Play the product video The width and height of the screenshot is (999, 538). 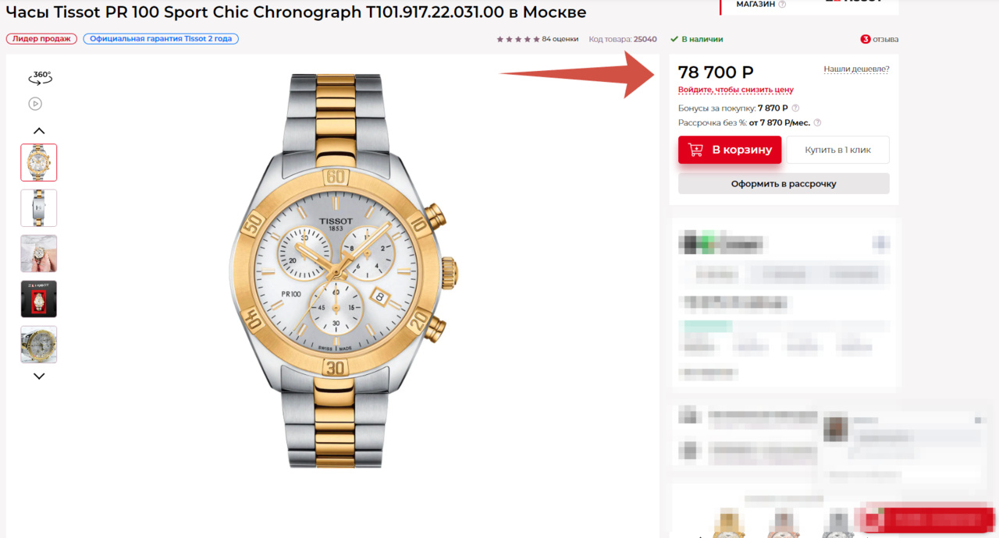pyautogui.click(x=35, y=104)
